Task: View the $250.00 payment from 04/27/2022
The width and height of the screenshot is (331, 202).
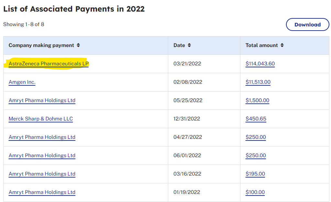Action: pyautogui.click(x=256, y=137)
